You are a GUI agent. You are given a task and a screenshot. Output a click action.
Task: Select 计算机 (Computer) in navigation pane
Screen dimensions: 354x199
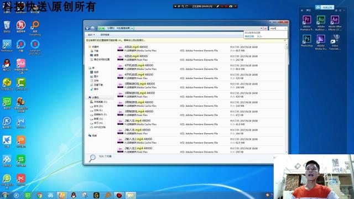click(93, 97)
